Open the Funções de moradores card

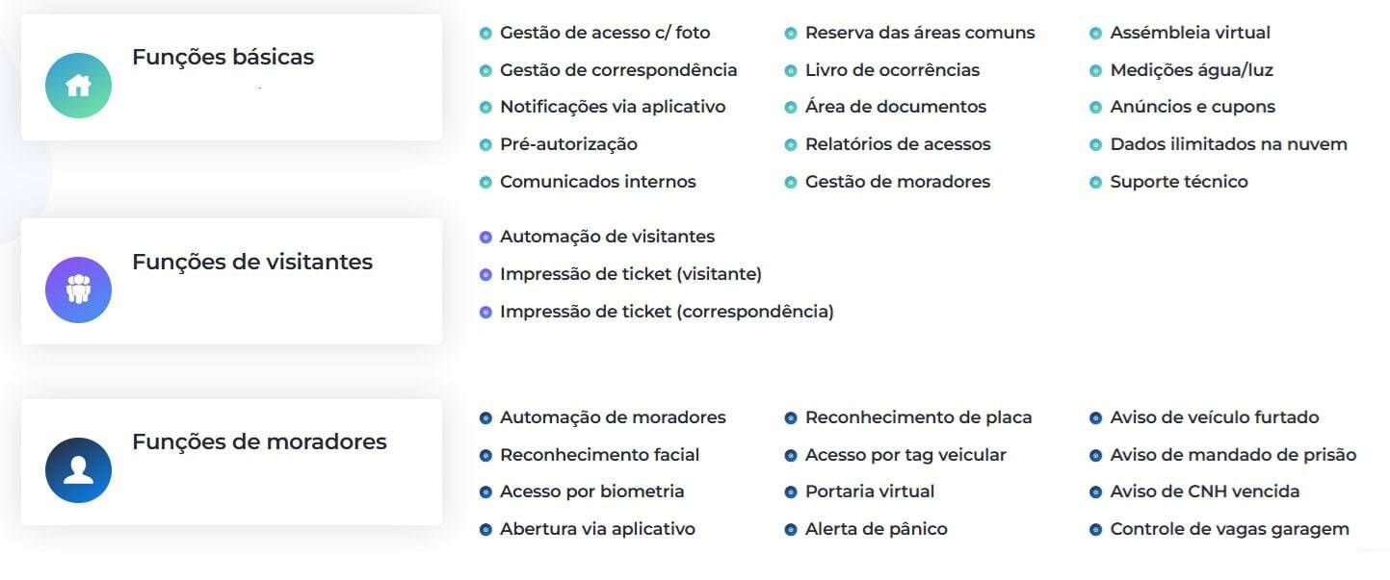coord(231,462)
